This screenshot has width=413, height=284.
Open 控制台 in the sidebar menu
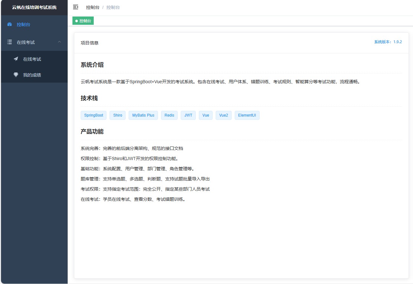coord(34,24)
